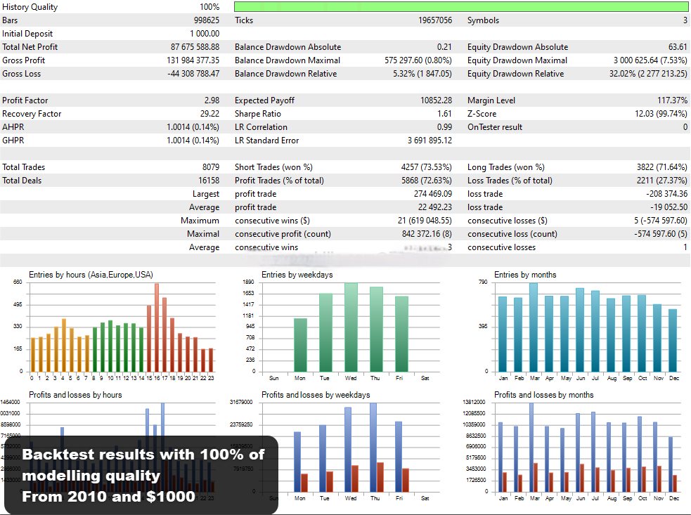Select the Profit Factor value 2.98

coord(212,100)
